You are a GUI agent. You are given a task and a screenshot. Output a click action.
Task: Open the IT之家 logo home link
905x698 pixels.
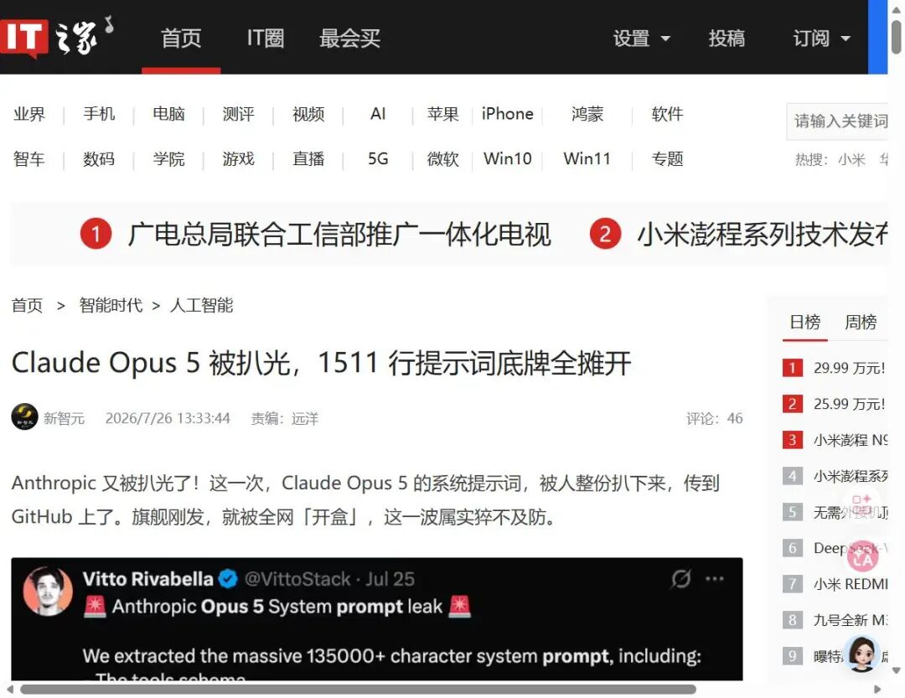click(58, 37)
